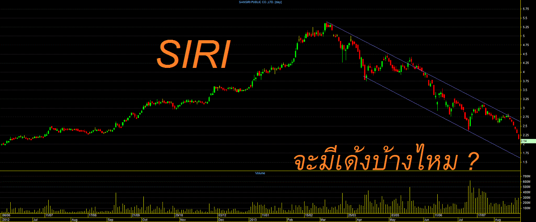The height and width of the screenshot is (222, 536).
Task: Click the 2.25 price axis label
Action: 525,135
